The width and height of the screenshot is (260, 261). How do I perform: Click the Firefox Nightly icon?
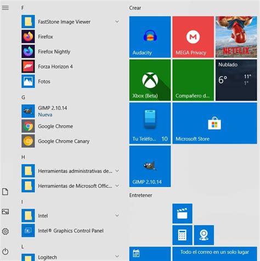[x=28, y=52]
